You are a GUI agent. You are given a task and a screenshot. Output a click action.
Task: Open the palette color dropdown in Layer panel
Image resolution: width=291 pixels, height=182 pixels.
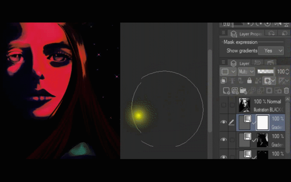click(x=228, y=71)
